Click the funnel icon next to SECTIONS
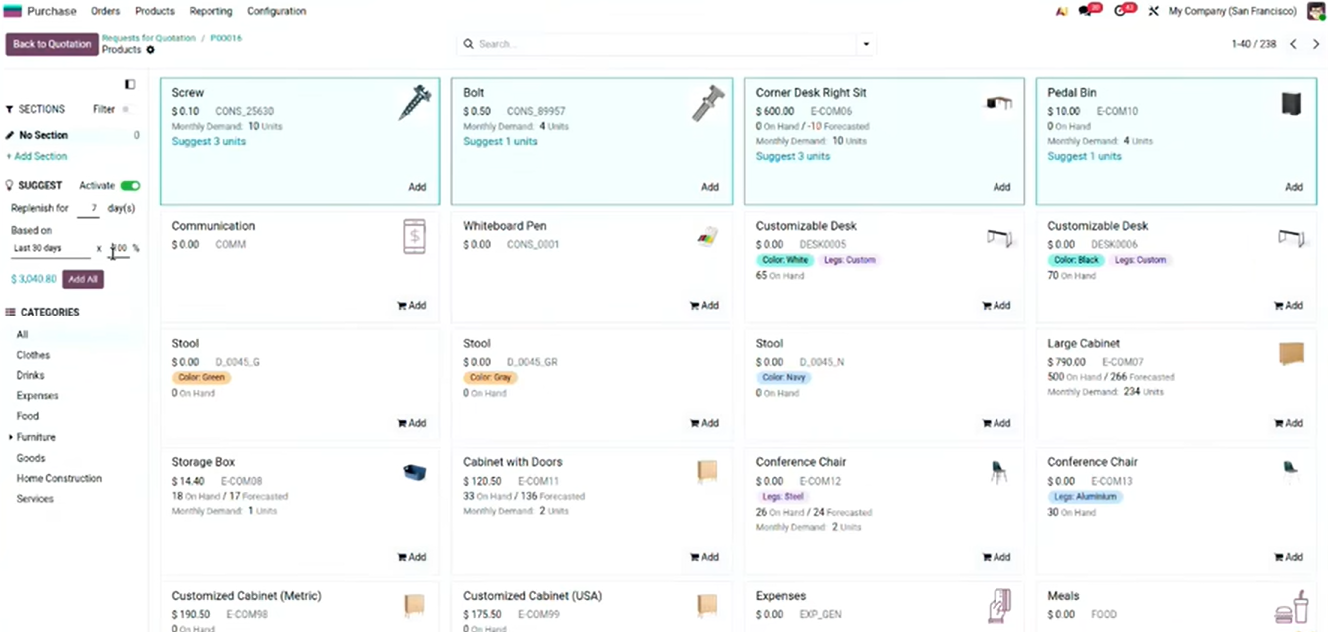 [x=9, y=108]
